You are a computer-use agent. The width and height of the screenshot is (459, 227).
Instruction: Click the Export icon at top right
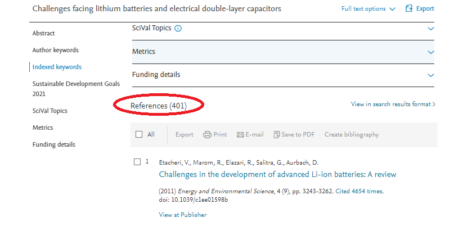tap(409, 8)
